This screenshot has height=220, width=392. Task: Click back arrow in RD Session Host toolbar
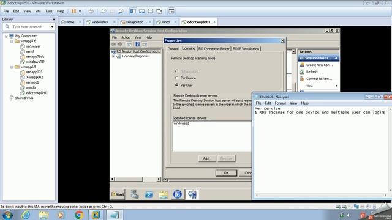(x=113, y=44)
